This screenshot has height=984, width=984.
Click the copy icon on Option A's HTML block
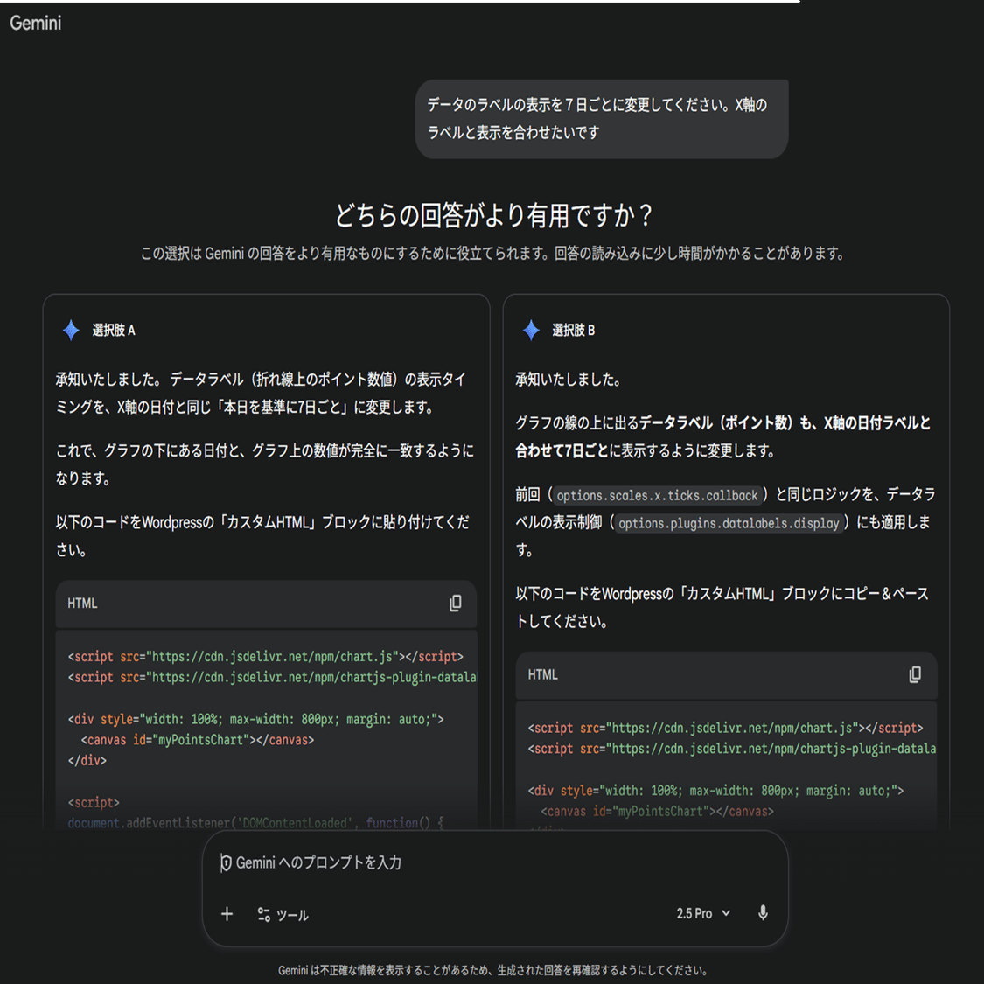tap(456, 604)
